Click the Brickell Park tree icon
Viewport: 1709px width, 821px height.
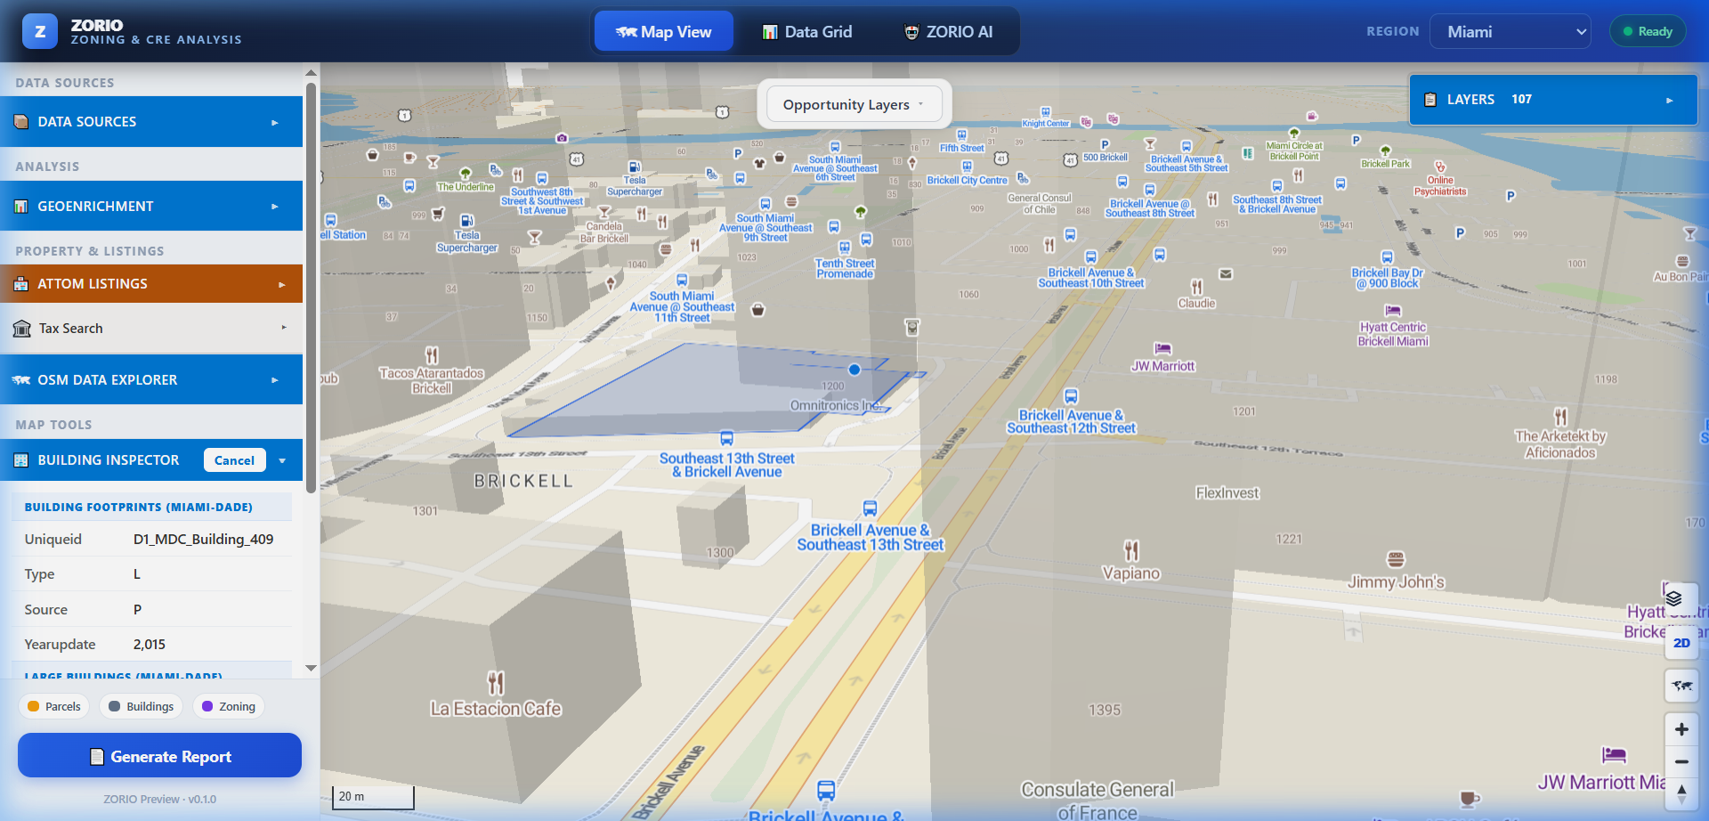1385,150
